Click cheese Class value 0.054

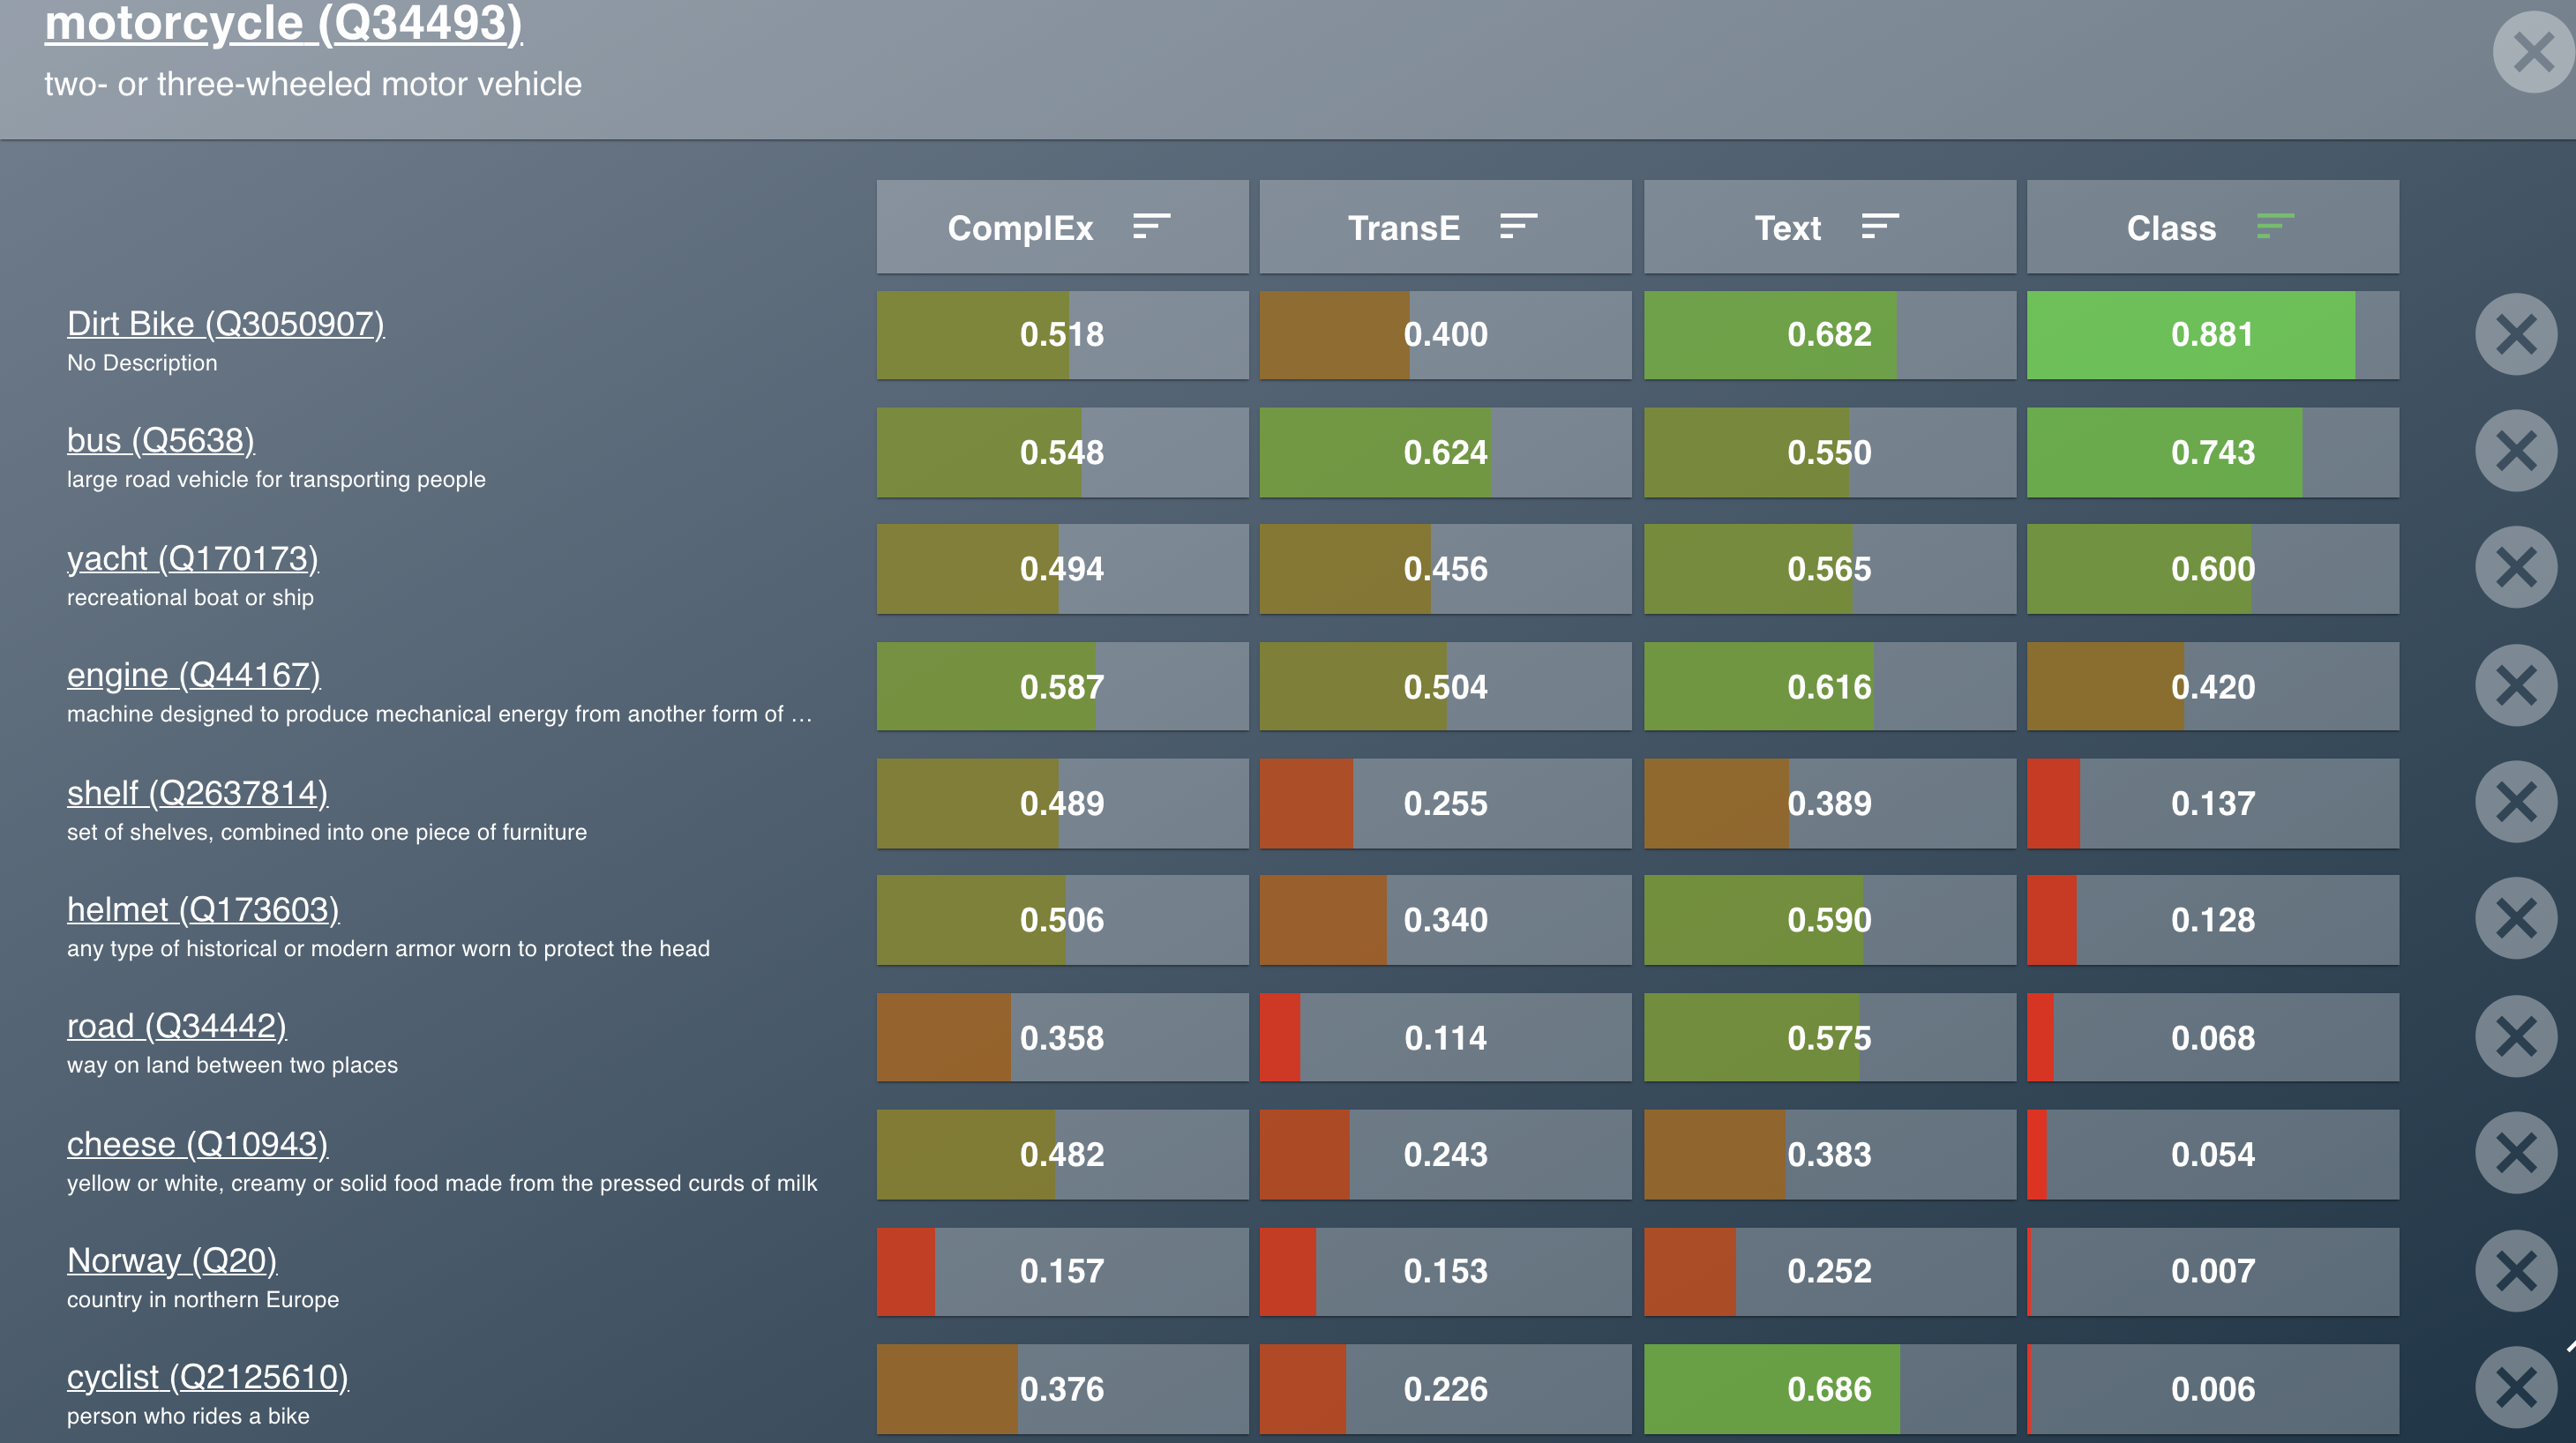point(2212,1154)
